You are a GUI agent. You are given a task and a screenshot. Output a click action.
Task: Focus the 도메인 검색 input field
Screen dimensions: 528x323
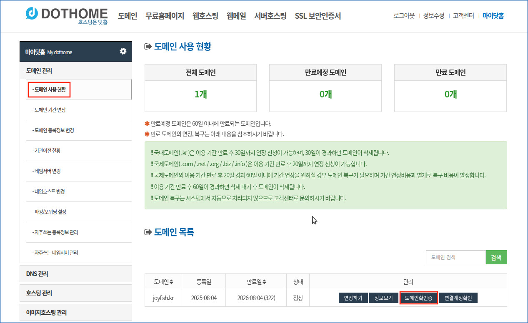click(x=455, y=257)
